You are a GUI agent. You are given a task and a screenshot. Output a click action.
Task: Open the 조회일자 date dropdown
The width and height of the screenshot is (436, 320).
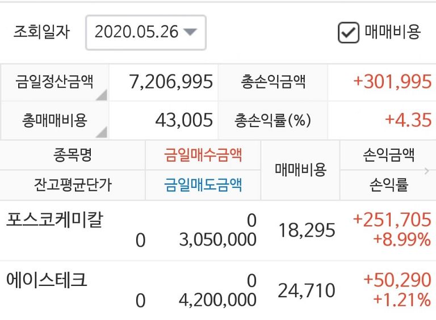tap(145, 32)
